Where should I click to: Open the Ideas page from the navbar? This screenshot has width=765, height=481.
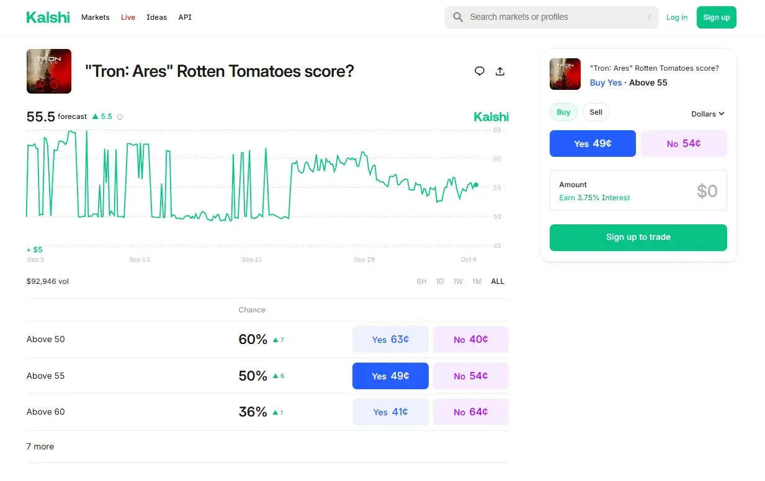tap(156, 17)
